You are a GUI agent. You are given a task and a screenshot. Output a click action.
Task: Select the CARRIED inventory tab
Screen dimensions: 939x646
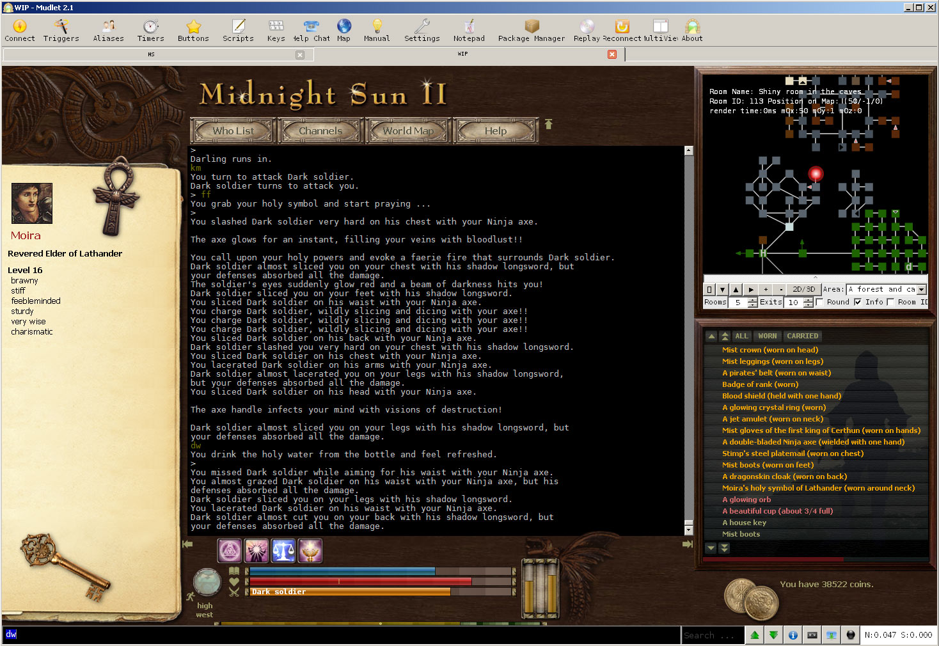click(x=803, y=336)
